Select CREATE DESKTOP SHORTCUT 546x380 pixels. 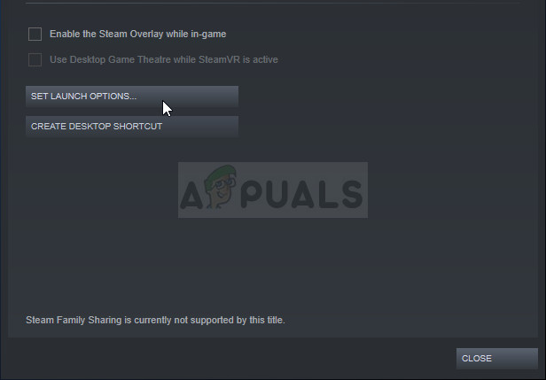[x=132, y=127]
